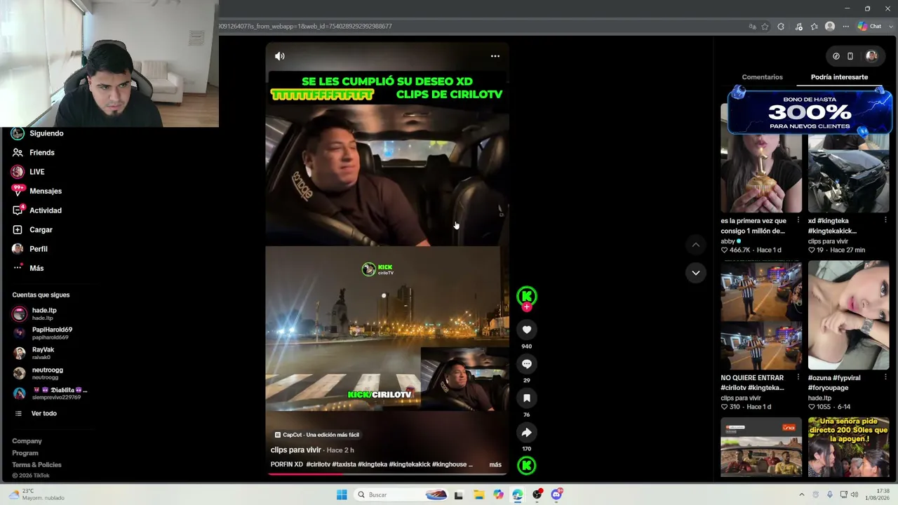Add this page to browser favorites
Viewport: 898px width, 505px height.
[765, 27]
